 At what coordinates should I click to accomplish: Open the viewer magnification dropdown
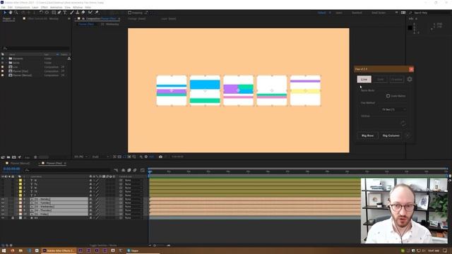point(81,157)
